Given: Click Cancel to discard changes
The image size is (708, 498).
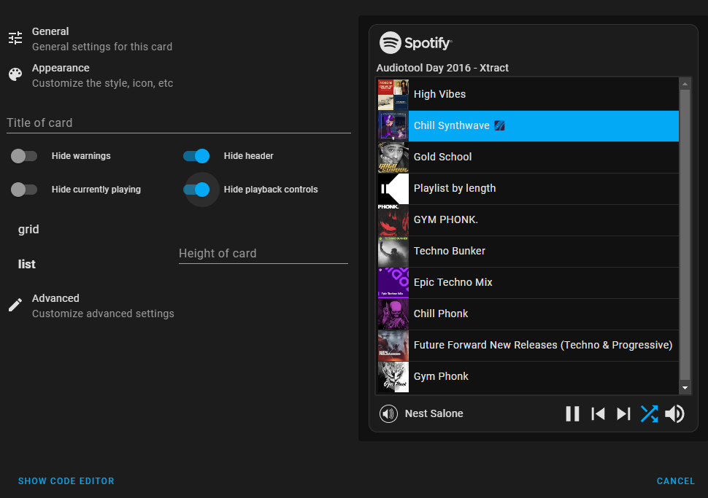Looking at the screenshot, I should coord(675,481).
